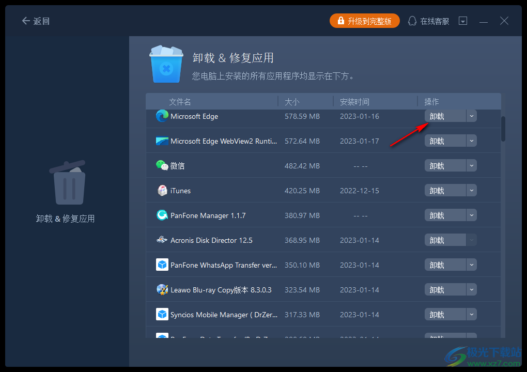The height and width of the screenshot is (372, 527).
Task: Uninstall Leawo Blu-ray Copy
Action: 445,290
